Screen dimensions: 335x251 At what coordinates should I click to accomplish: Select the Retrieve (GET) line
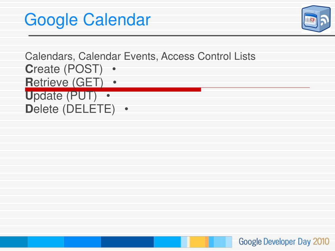[x=64, y=82]
